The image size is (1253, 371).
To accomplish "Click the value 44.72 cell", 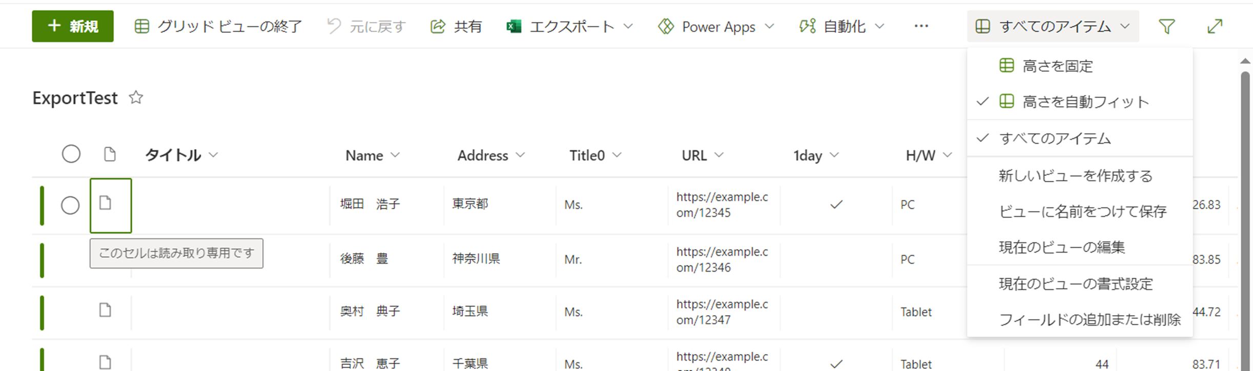I will (1206, 312).
